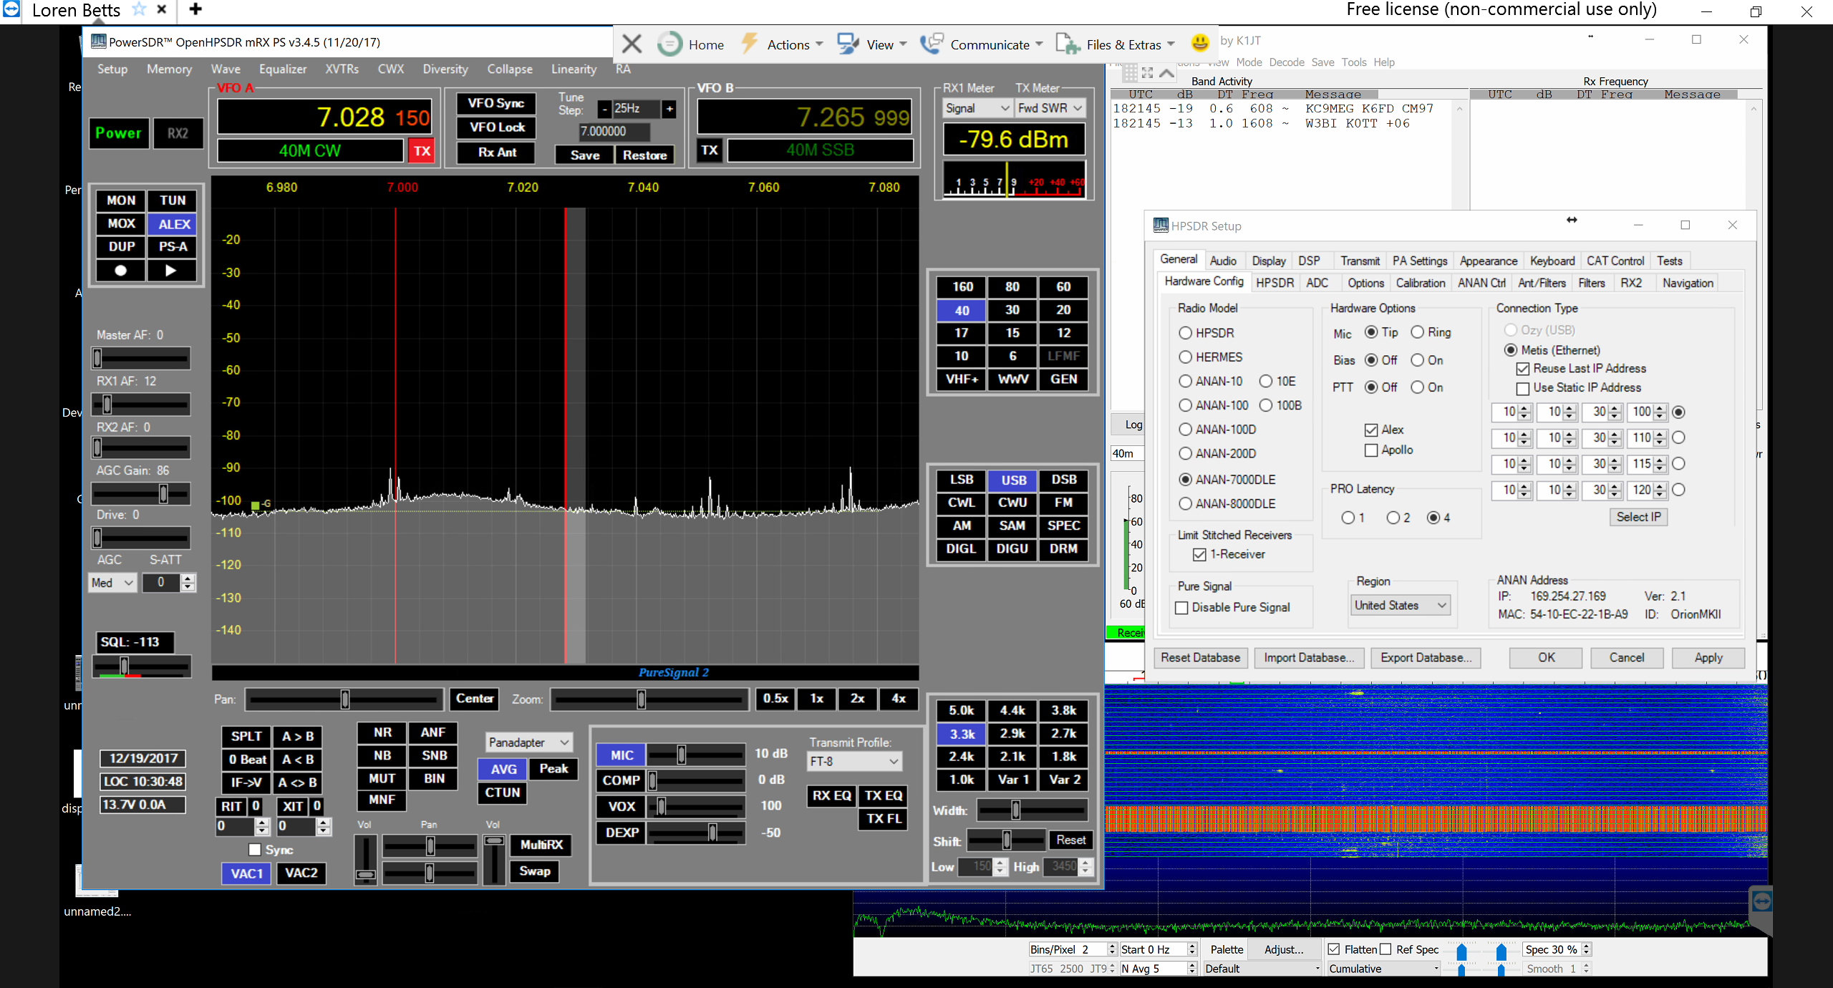Click the favorite star next to Loren Betts
This screenshot has height=988, width=1833.
point(139,9)
